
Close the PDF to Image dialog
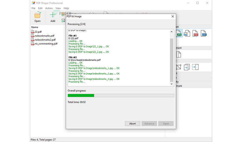tap(173, 16)
